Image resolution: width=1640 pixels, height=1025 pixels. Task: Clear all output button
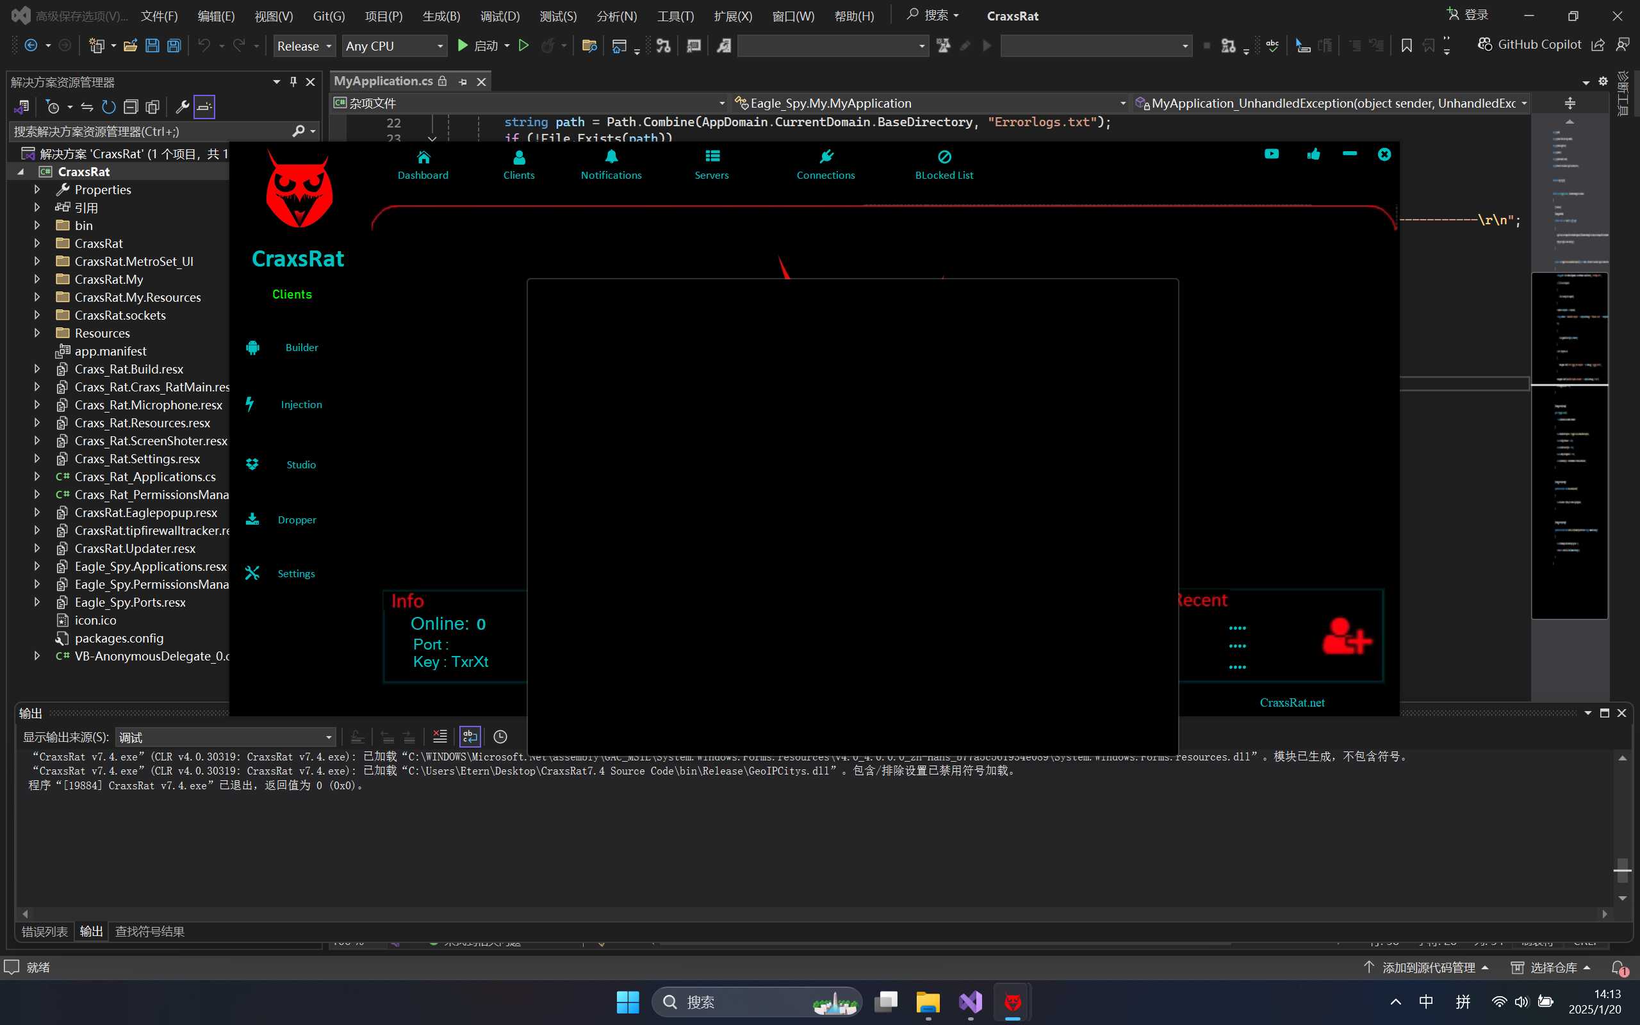440,737
